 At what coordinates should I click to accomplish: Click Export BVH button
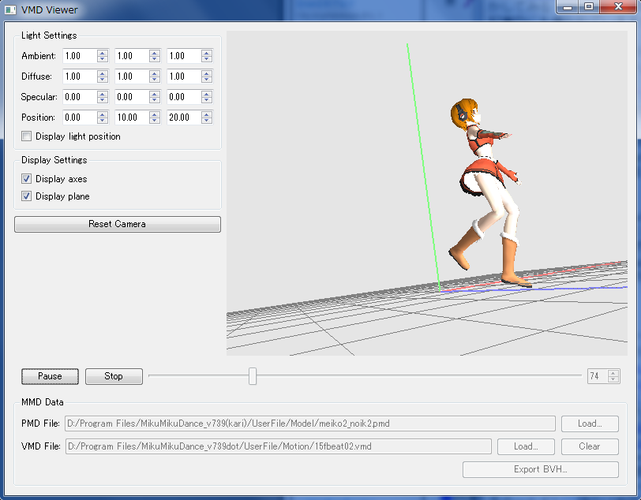click(541, 469)
